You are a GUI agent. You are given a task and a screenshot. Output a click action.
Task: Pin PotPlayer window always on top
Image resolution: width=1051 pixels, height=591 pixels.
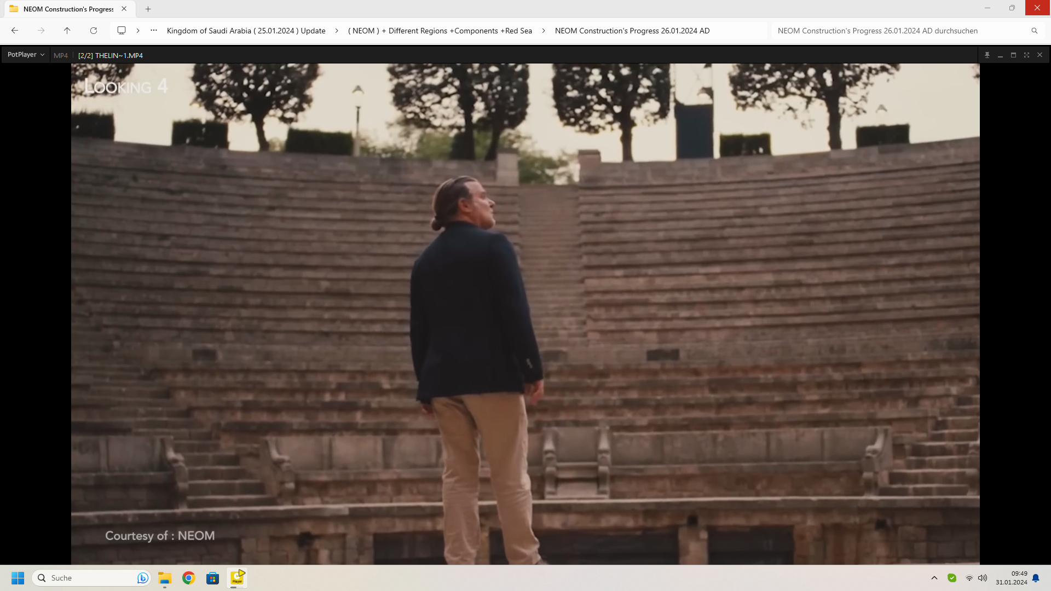[987, 55]
